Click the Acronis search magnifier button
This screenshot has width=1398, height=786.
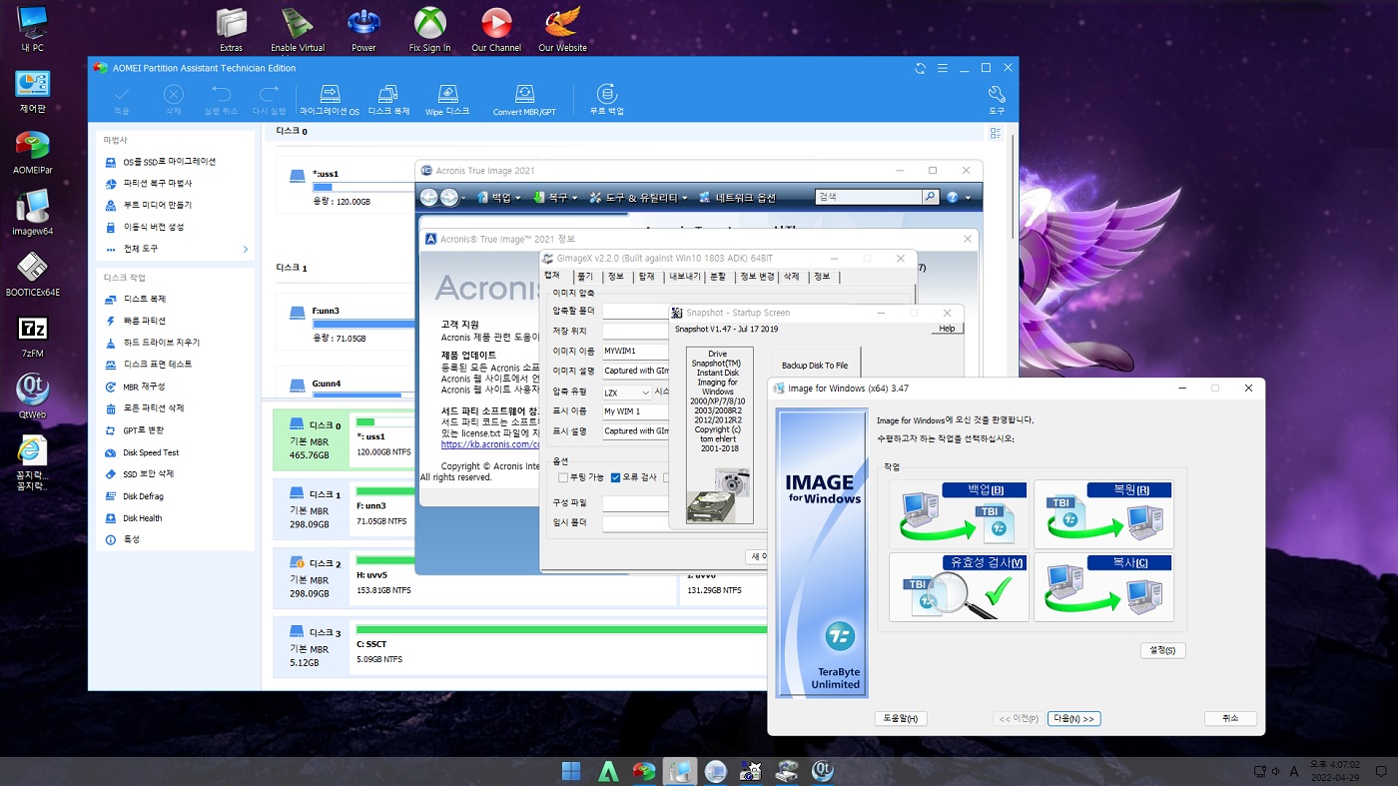tap(930, 198)
